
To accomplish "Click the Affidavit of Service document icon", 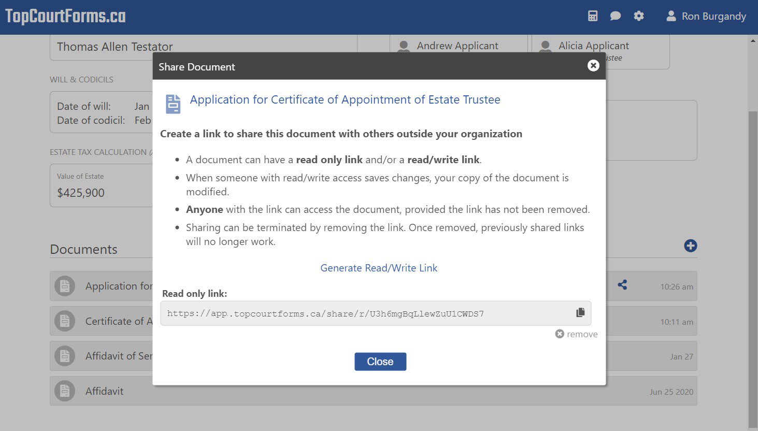I will pyautogui.click(x=65, y=356).
